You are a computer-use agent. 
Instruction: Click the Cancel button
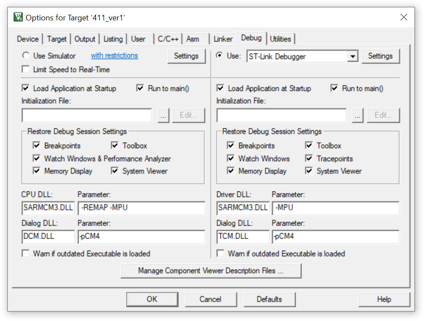pyautogui.click(x=211, y=299)
